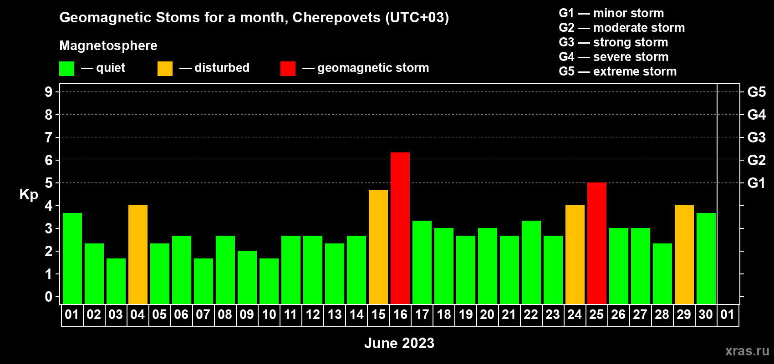774x364 pixels.
Task: Click the 'G3 — strong storm' legend line
Action: point(614,42)
